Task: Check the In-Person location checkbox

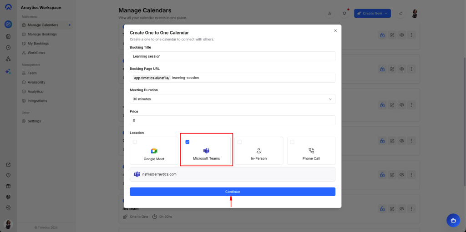Action: point(239,142)
